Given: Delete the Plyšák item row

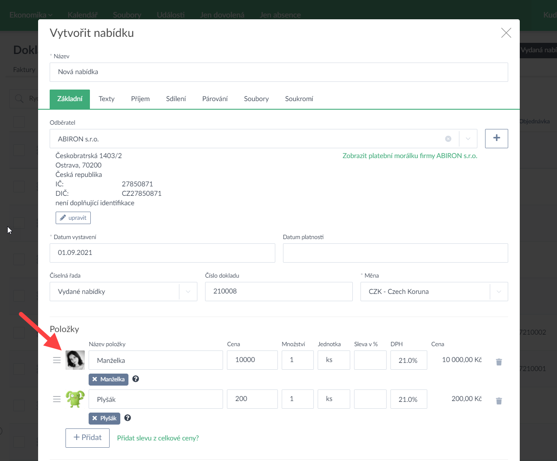Looking at the screenshot, I should tap(499, 401).
